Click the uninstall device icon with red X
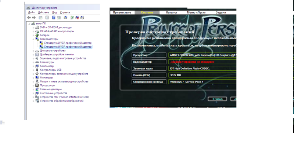This screenshot has width=294, height=165. 77,18
